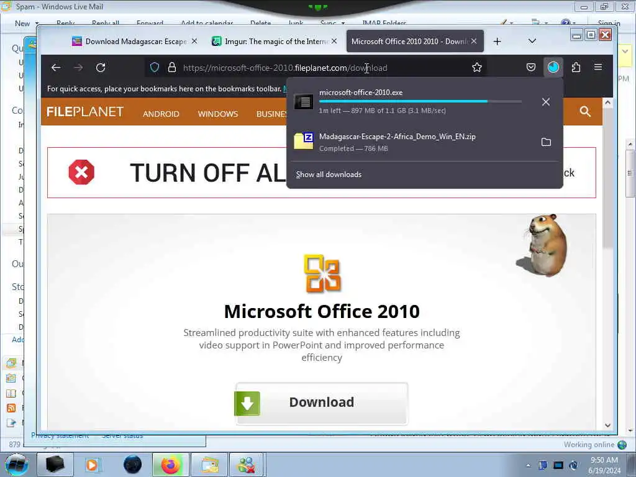Go back with the Firefox back arrow

[56, 68]
